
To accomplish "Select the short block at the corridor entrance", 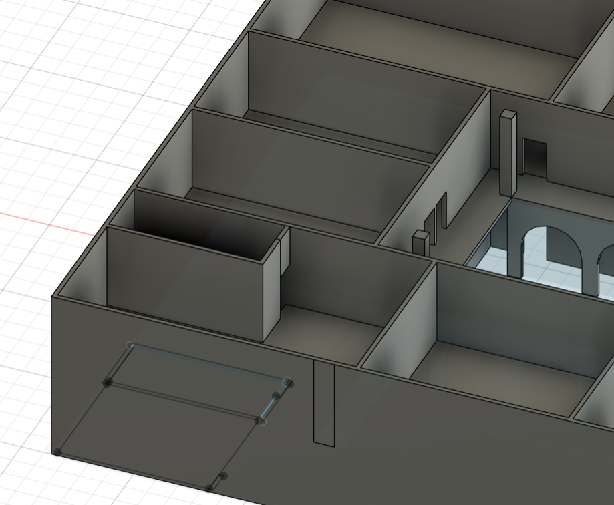I will (x=422, y=243).
